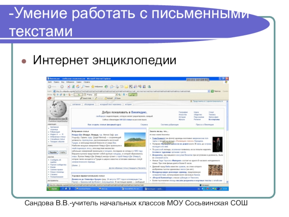Click the Перейти button under search field
Screen dimensions: 289x217
[53, 152]
